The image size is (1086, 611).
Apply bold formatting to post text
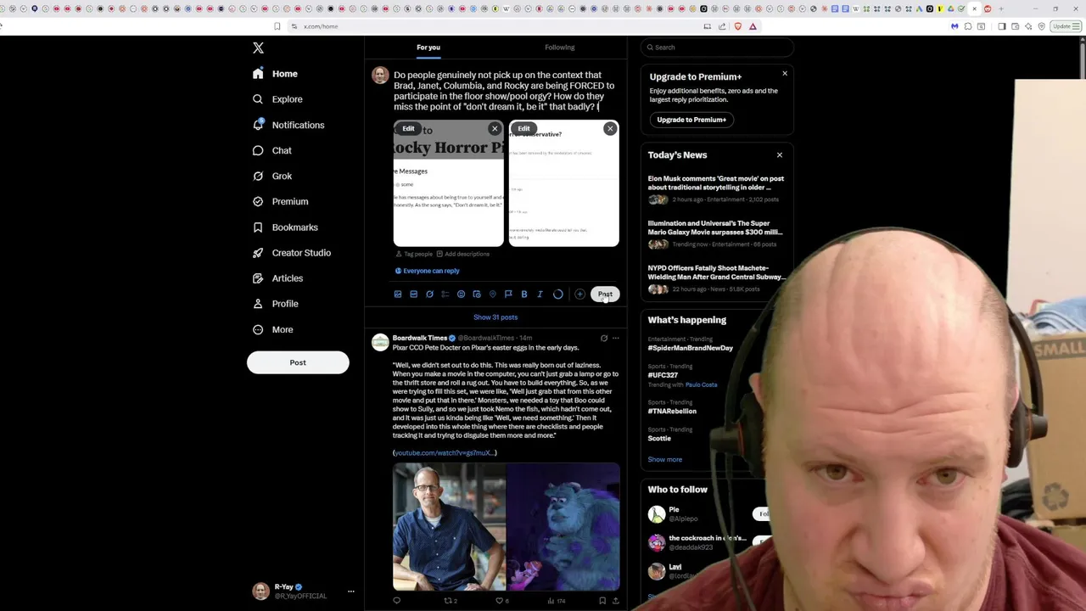pyautogui.click(x=524, y=294)
